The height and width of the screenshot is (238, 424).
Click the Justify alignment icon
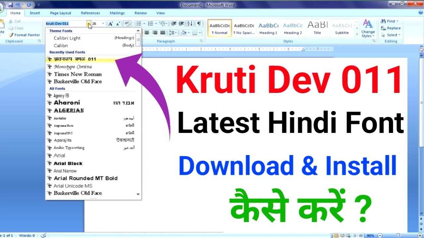tap(163, 33)
